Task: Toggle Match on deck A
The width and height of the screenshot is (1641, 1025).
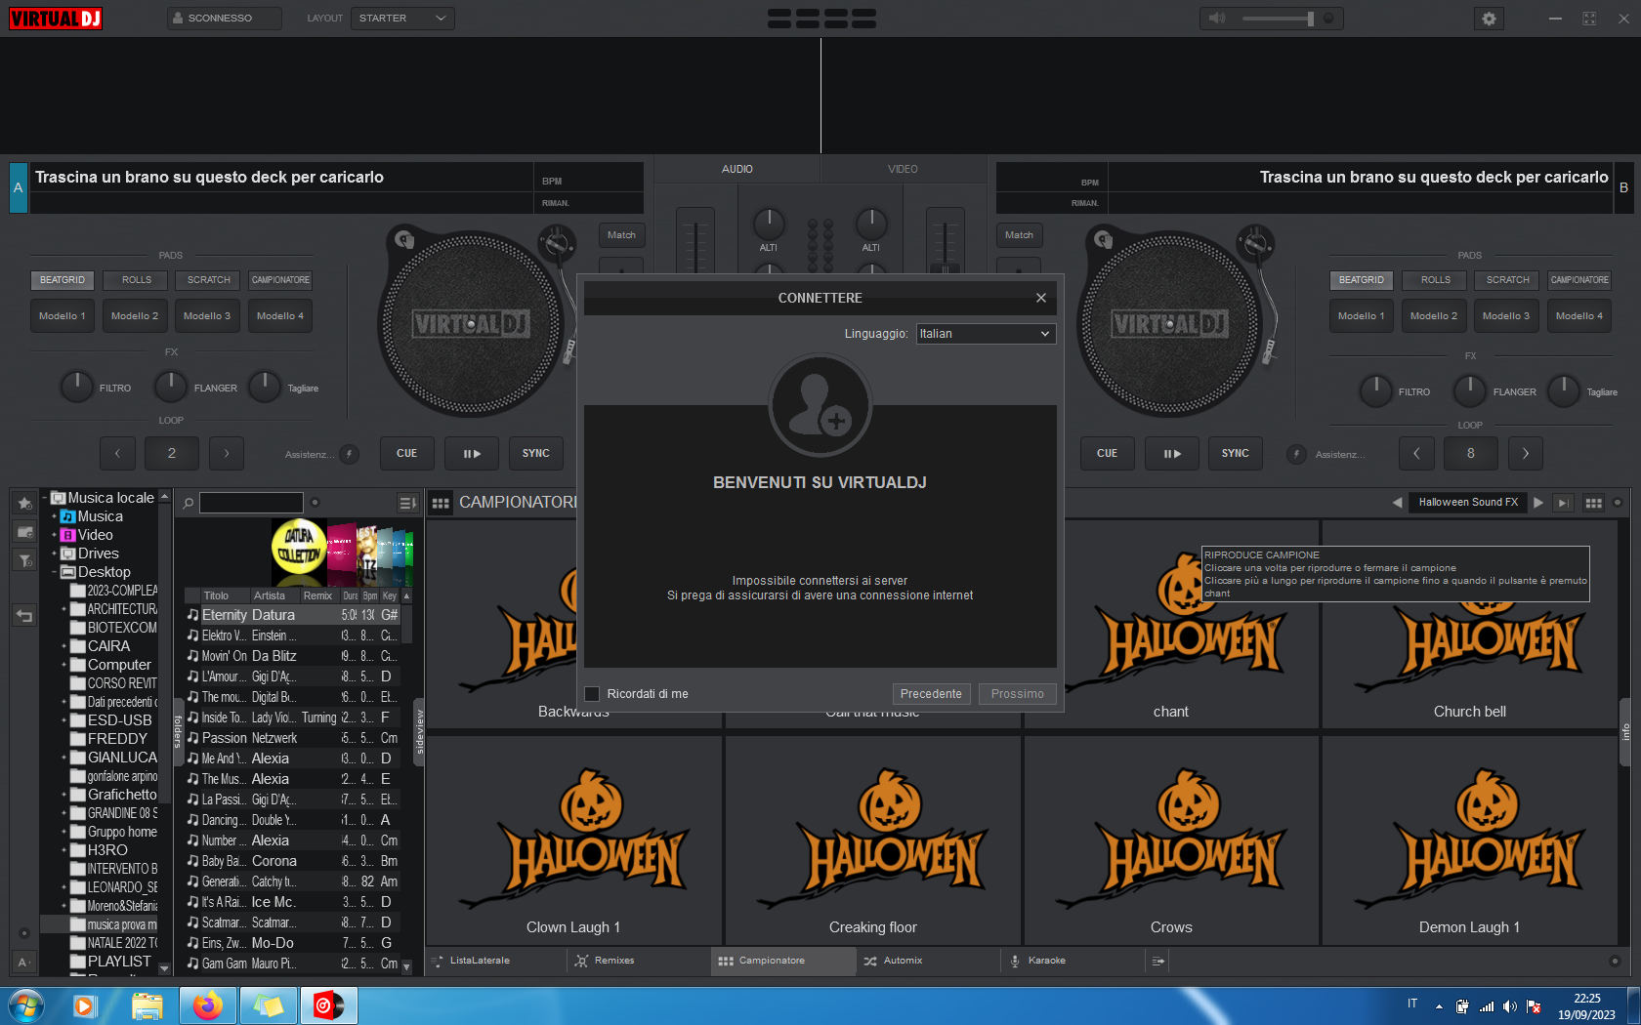Action: 621,235
